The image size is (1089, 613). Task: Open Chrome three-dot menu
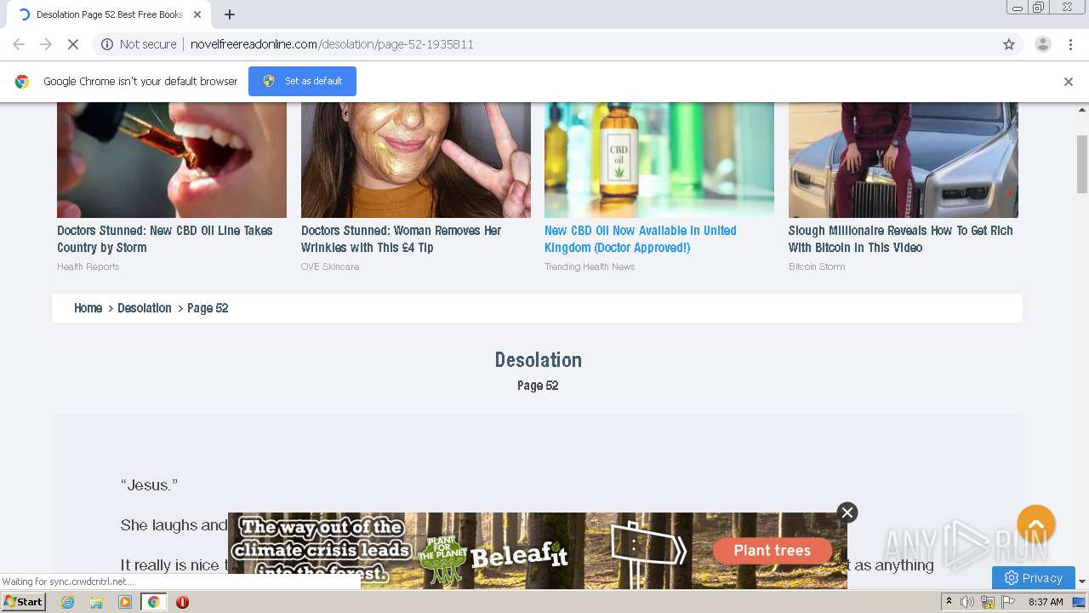coord(1070,44)
